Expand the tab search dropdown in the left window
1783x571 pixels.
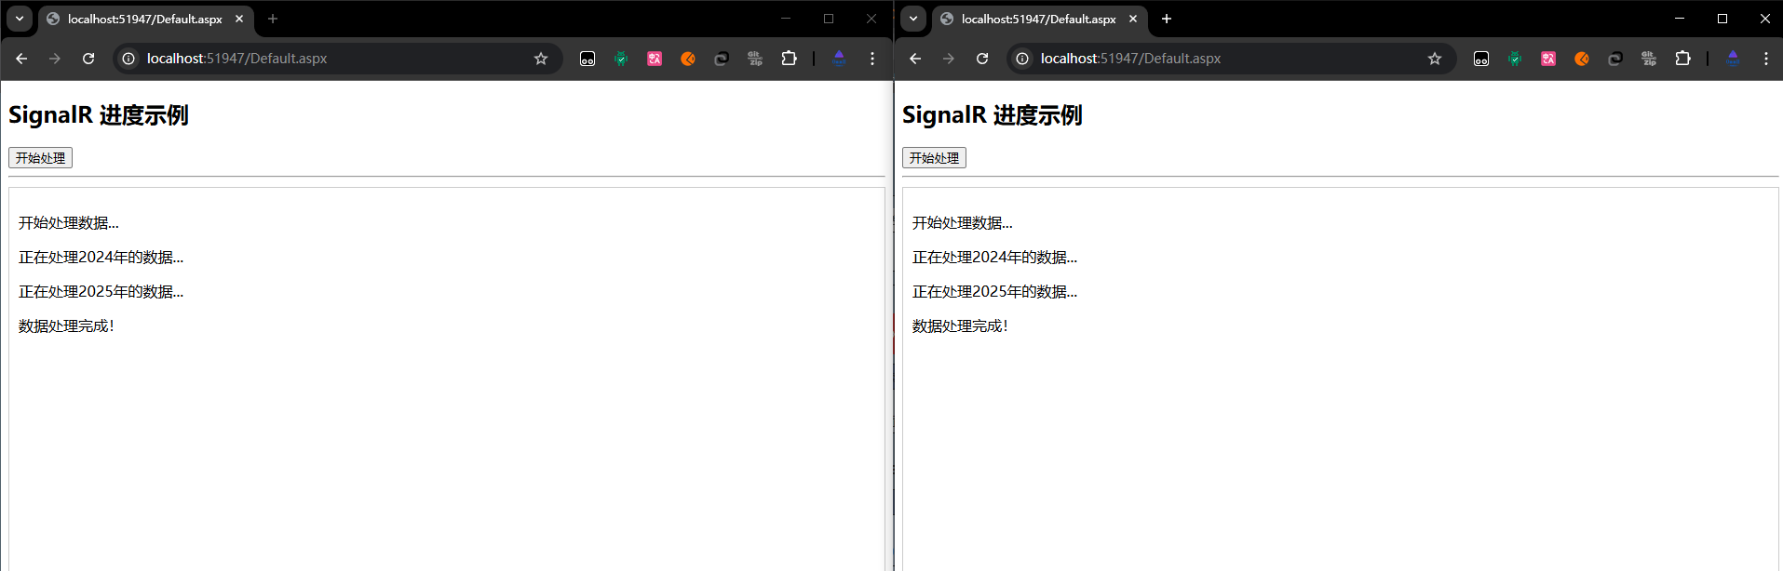click(20, 19)
